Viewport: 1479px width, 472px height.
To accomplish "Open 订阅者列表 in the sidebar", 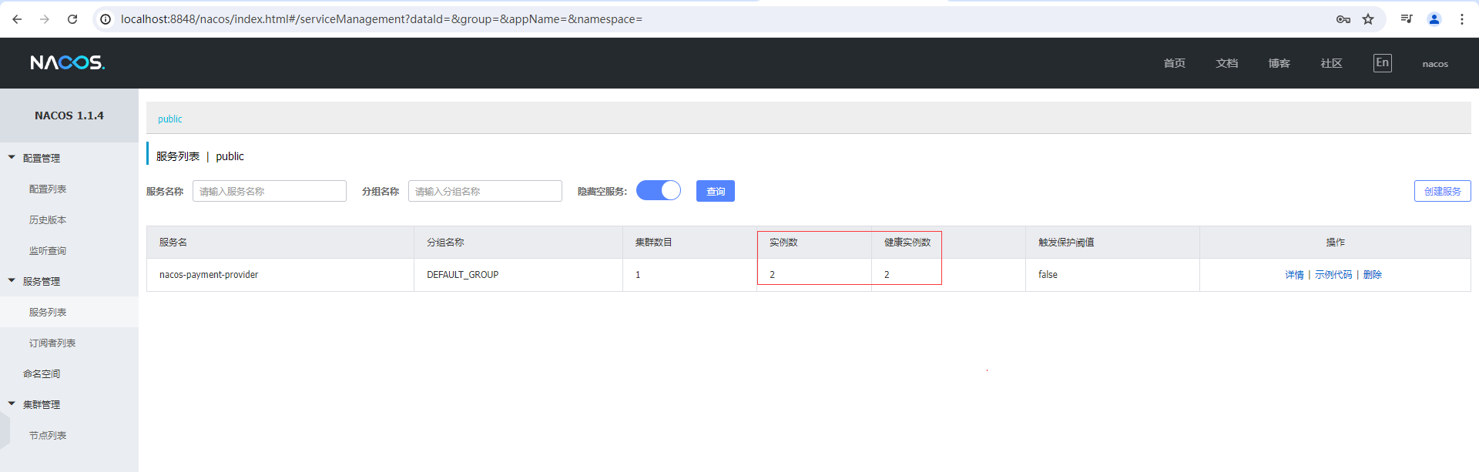I will click(x=52, y=343).
